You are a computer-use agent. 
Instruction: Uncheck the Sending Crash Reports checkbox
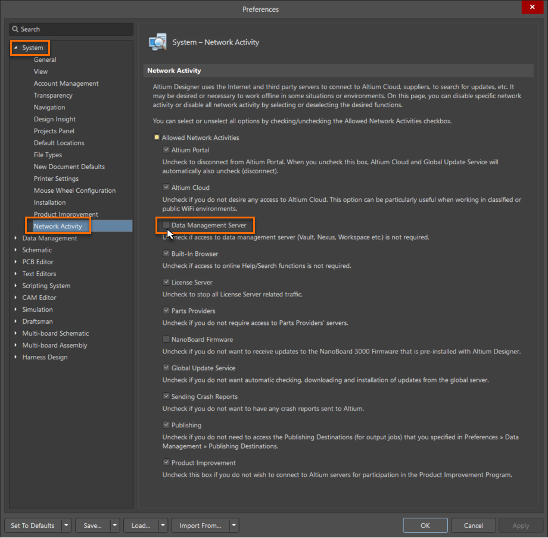166,396
